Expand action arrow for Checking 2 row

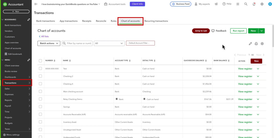258,76
